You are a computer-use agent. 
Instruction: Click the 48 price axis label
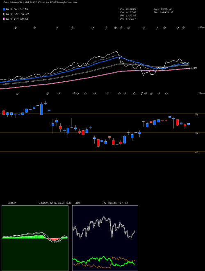197,152
